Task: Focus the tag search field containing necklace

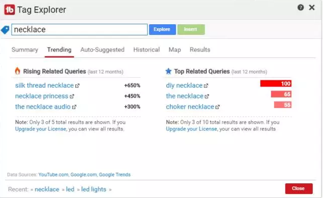Action: 79,30
